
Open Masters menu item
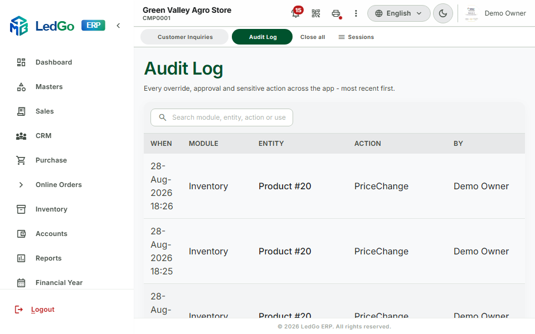click(49, 87)
